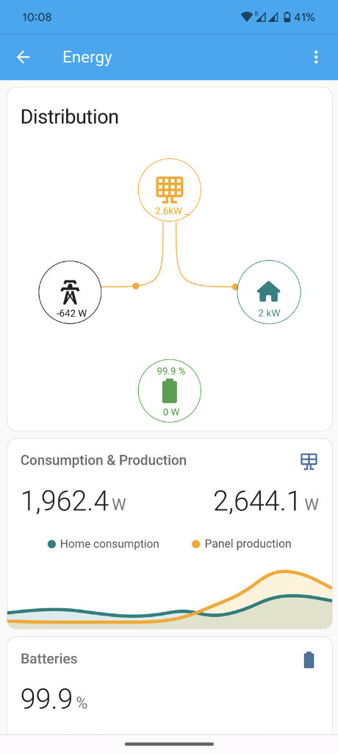
Task: Tap the battery icon in Batteries card
Action: point(309,660)
